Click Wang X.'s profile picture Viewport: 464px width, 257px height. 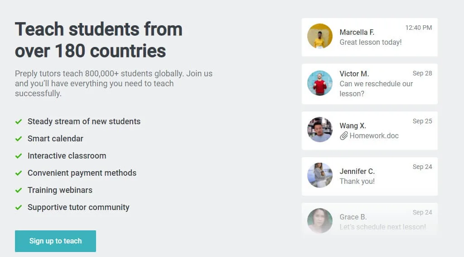pyautogui.click(x=319, y=130)
